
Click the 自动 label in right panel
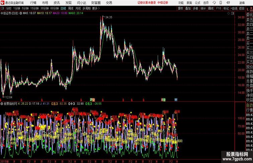click(x=249, y=105)
